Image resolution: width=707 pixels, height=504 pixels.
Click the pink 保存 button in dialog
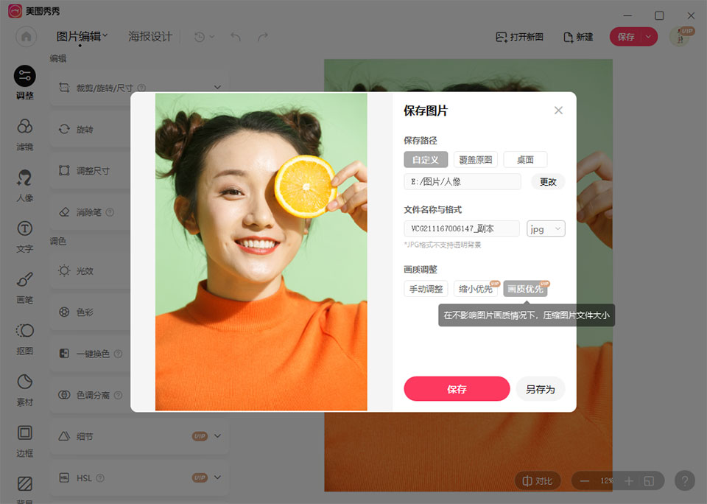click(x=457, y=389)
